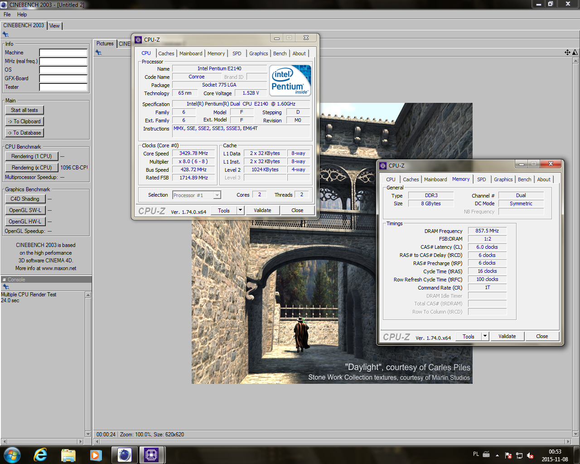The width and height of the screenshot is (580, 464).
Task: Click the pin icon below the CINEBENCH 2003 tab
Action: 5,34
